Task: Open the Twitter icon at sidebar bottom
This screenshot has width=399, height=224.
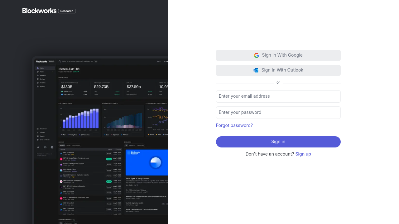Action: [38, 147]
